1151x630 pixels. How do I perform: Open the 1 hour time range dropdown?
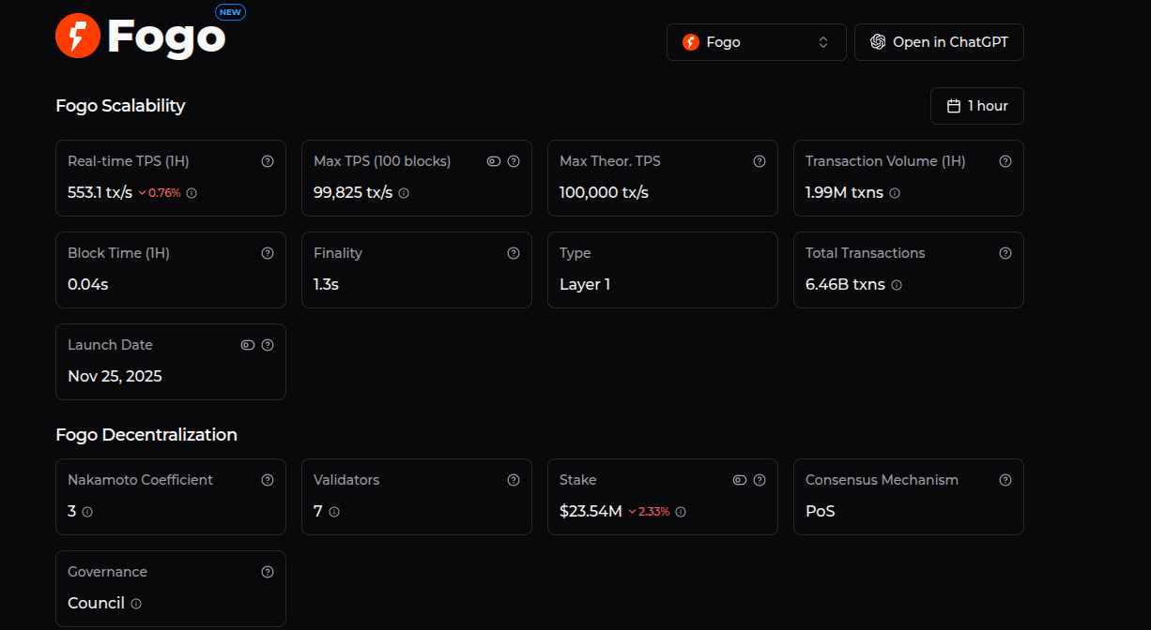(976, 106)
